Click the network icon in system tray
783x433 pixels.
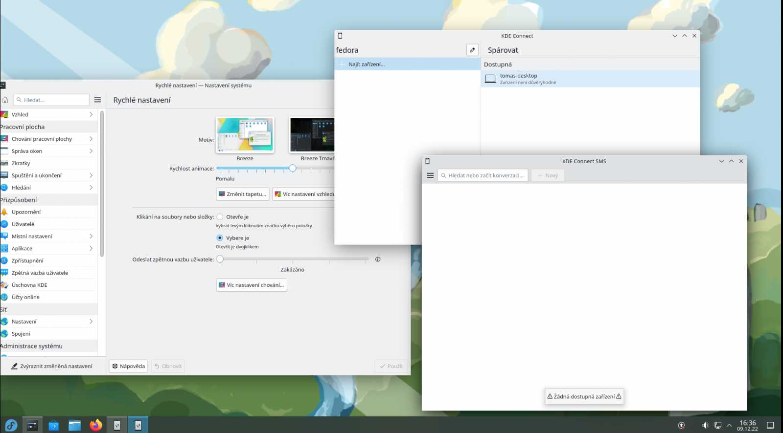[x=717, y=425]
